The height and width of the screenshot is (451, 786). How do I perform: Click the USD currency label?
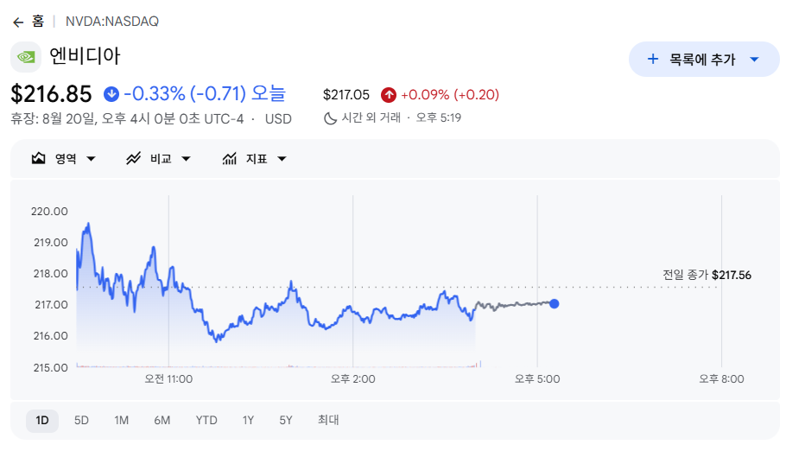(x=278, y=119)
